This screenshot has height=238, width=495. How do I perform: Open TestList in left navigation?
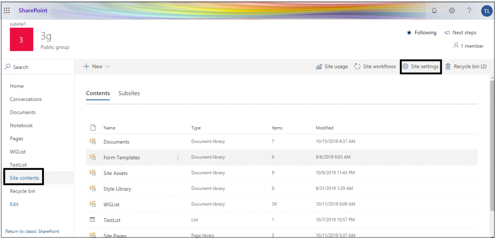coord(18,165)
